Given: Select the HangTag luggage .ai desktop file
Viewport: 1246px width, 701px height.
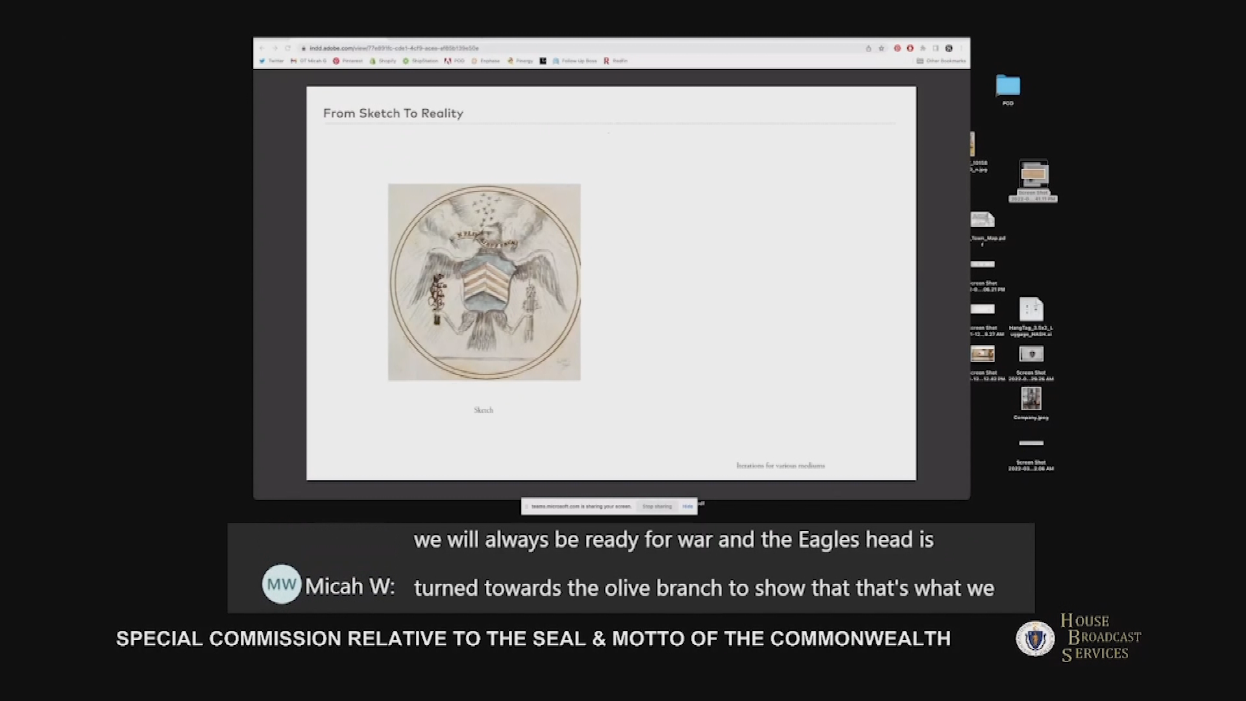Looking at the screenshot, I should coord(1031,317).
